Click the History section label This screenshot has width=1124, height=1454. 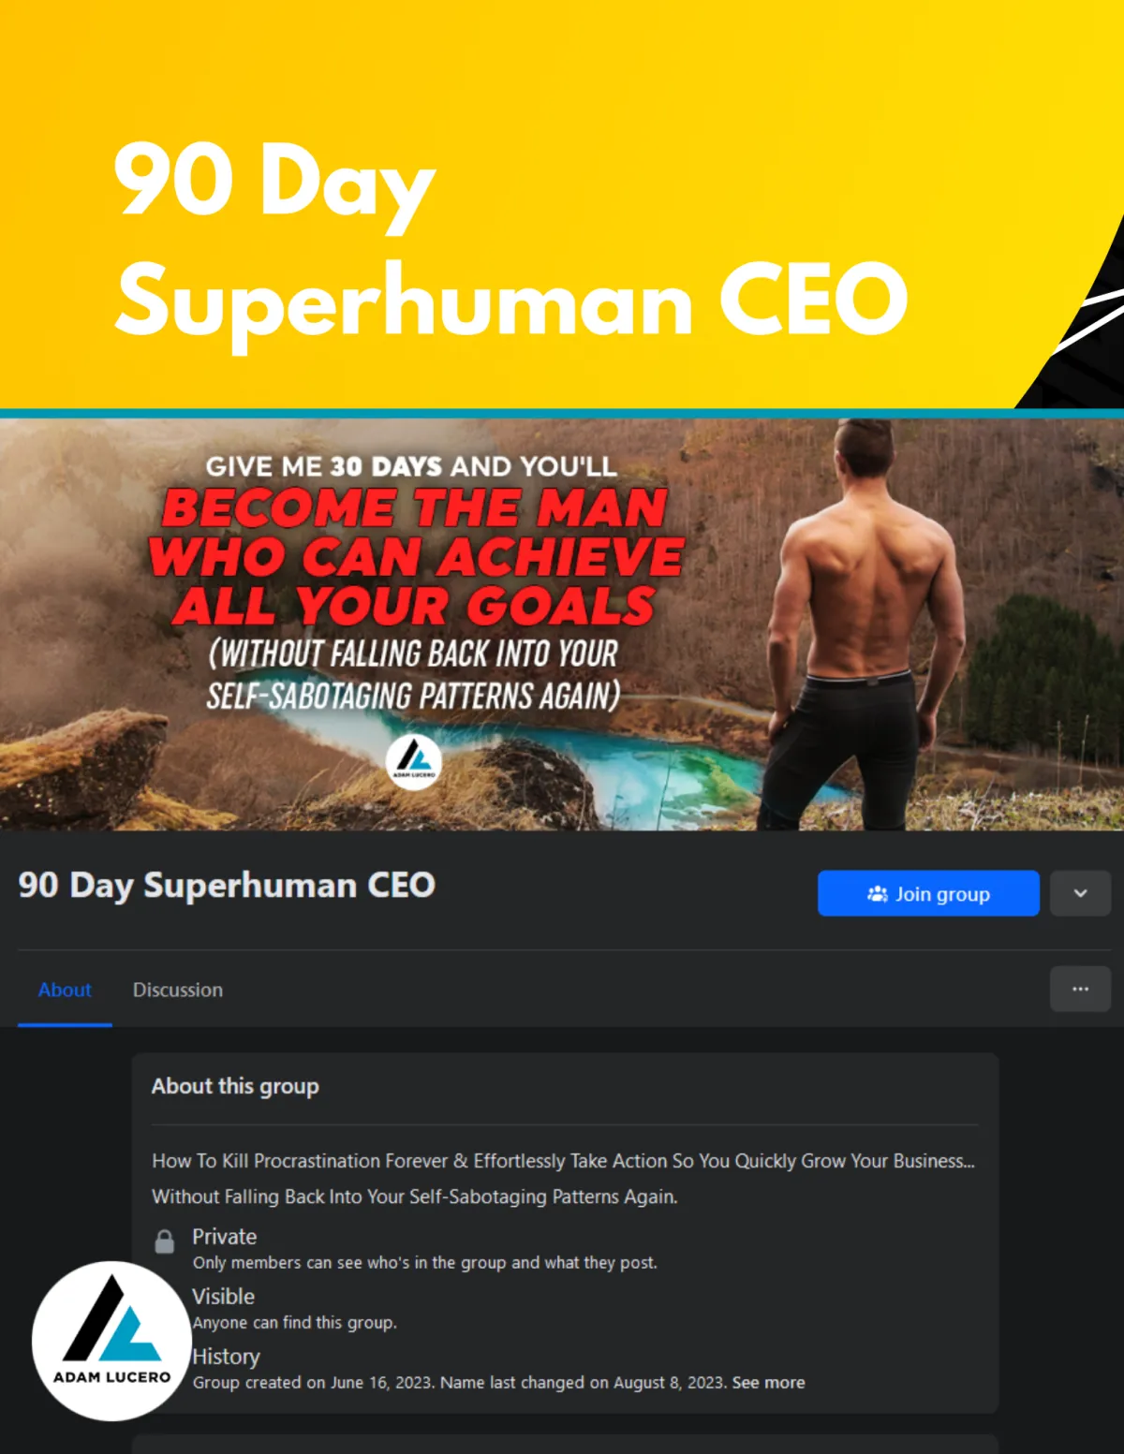click(226, 1356)
